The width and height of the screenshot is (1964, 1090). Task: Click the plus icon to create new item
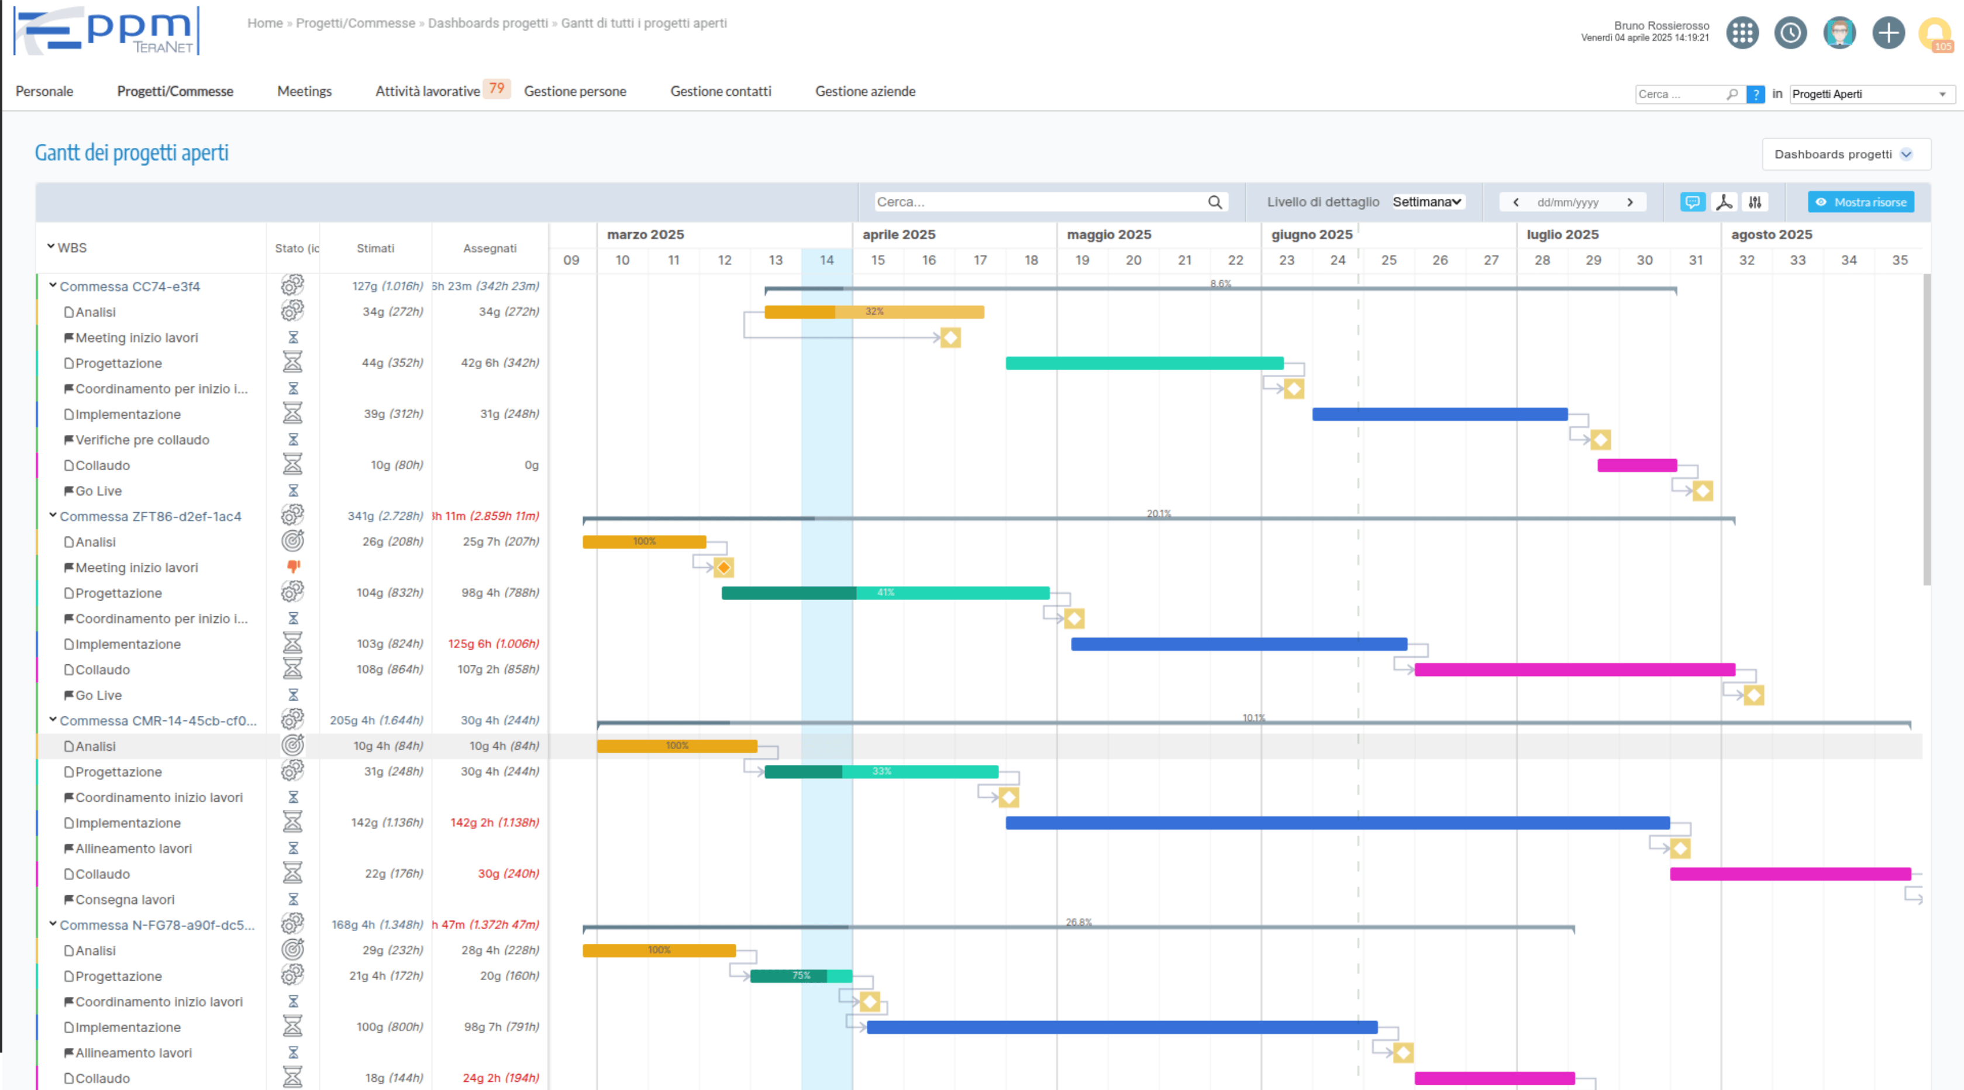(x=1889, y=33)
